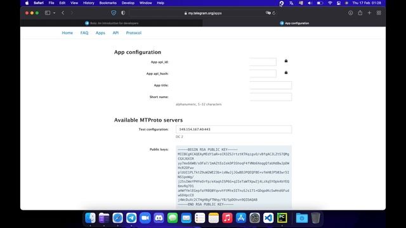Open the Trash in the Dock
This screenshot has width=406, height=228.
coord(316,218)
